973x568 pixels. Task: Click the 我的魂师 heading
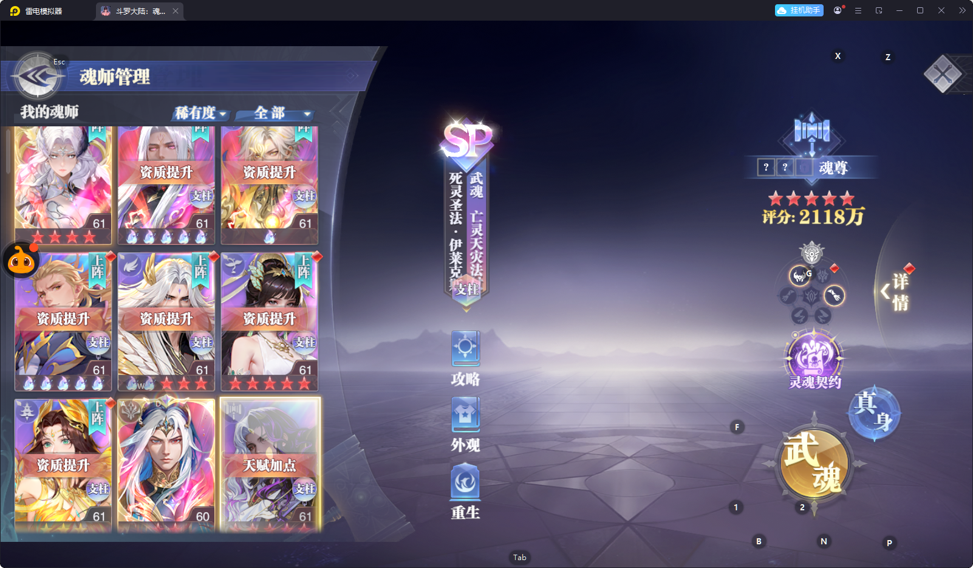(49, 112)
